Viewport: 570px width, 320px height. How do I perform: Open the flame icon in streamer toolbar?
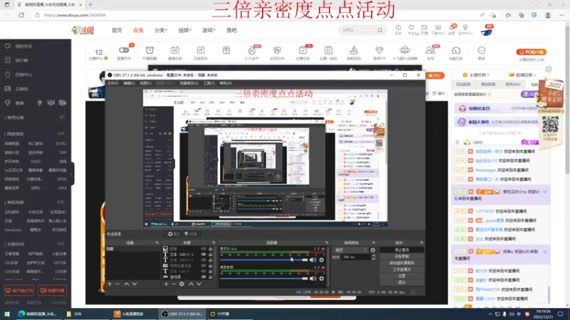tap(252, 50)
